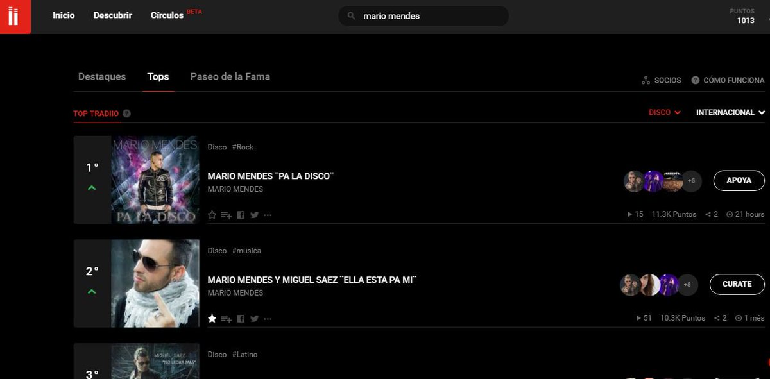Switch to the Paseo de la Fama tab

click(x=230, y=76)
